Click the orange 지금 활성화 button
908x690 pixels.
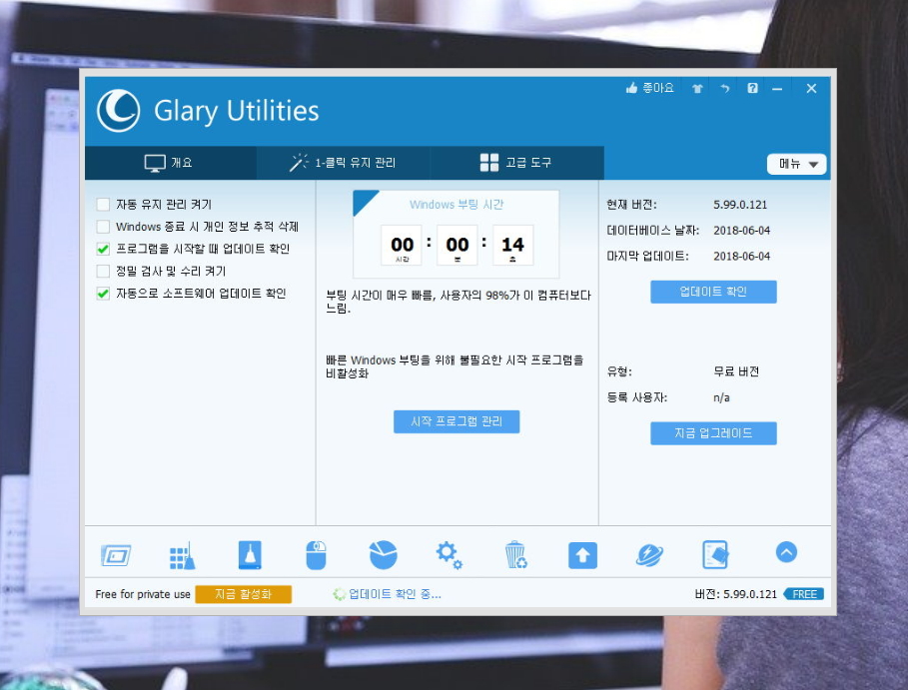click(x=243, y=594)
